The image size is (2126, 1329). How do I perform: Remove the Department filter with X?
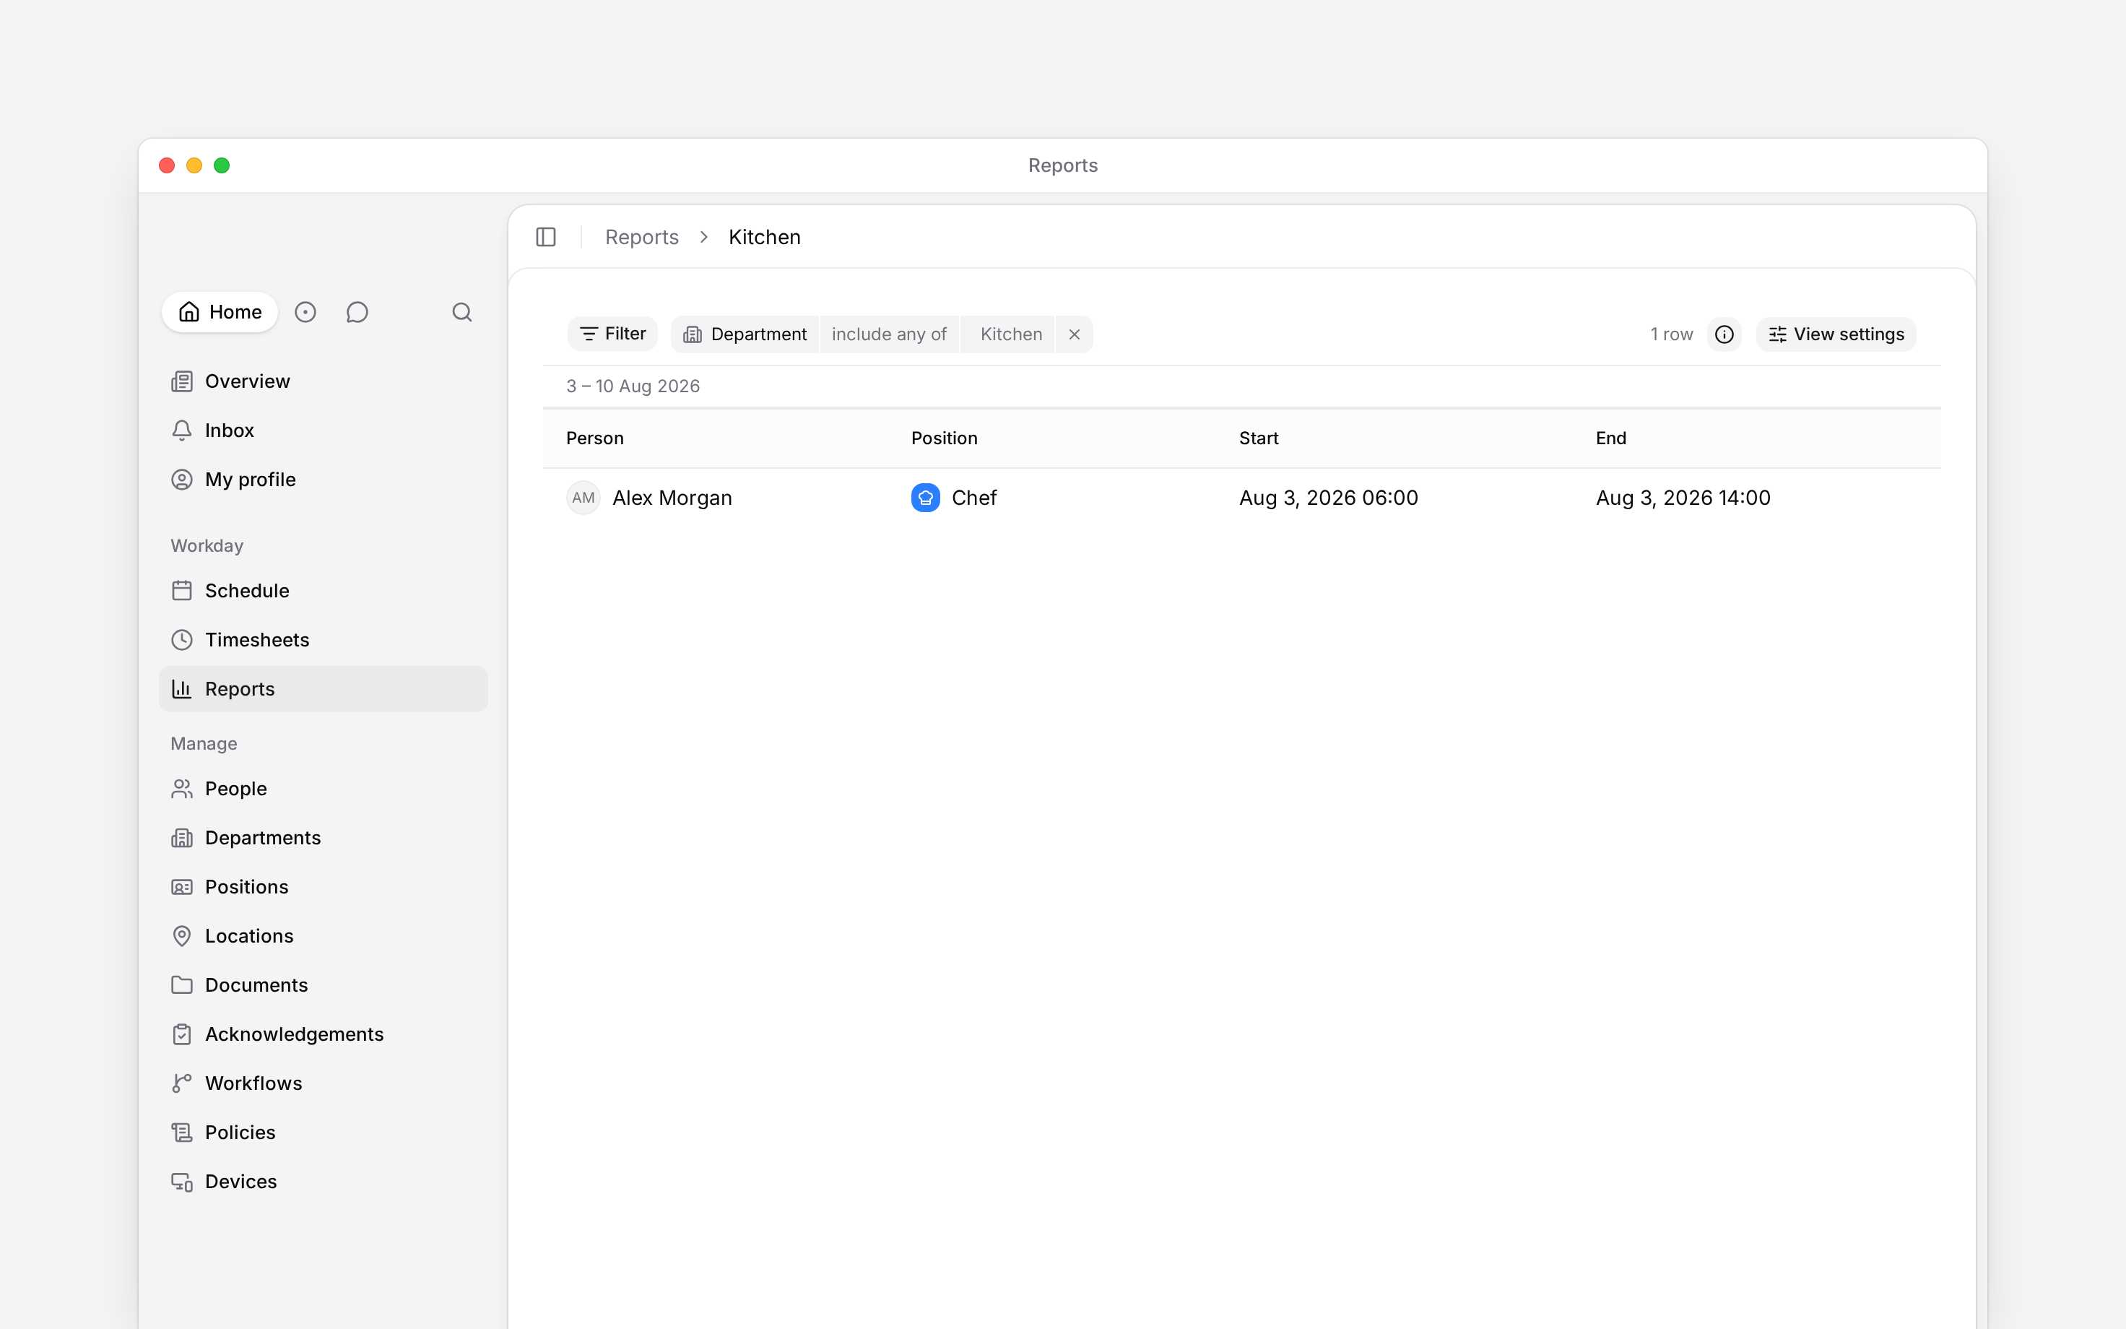(x=1075, y=334)
